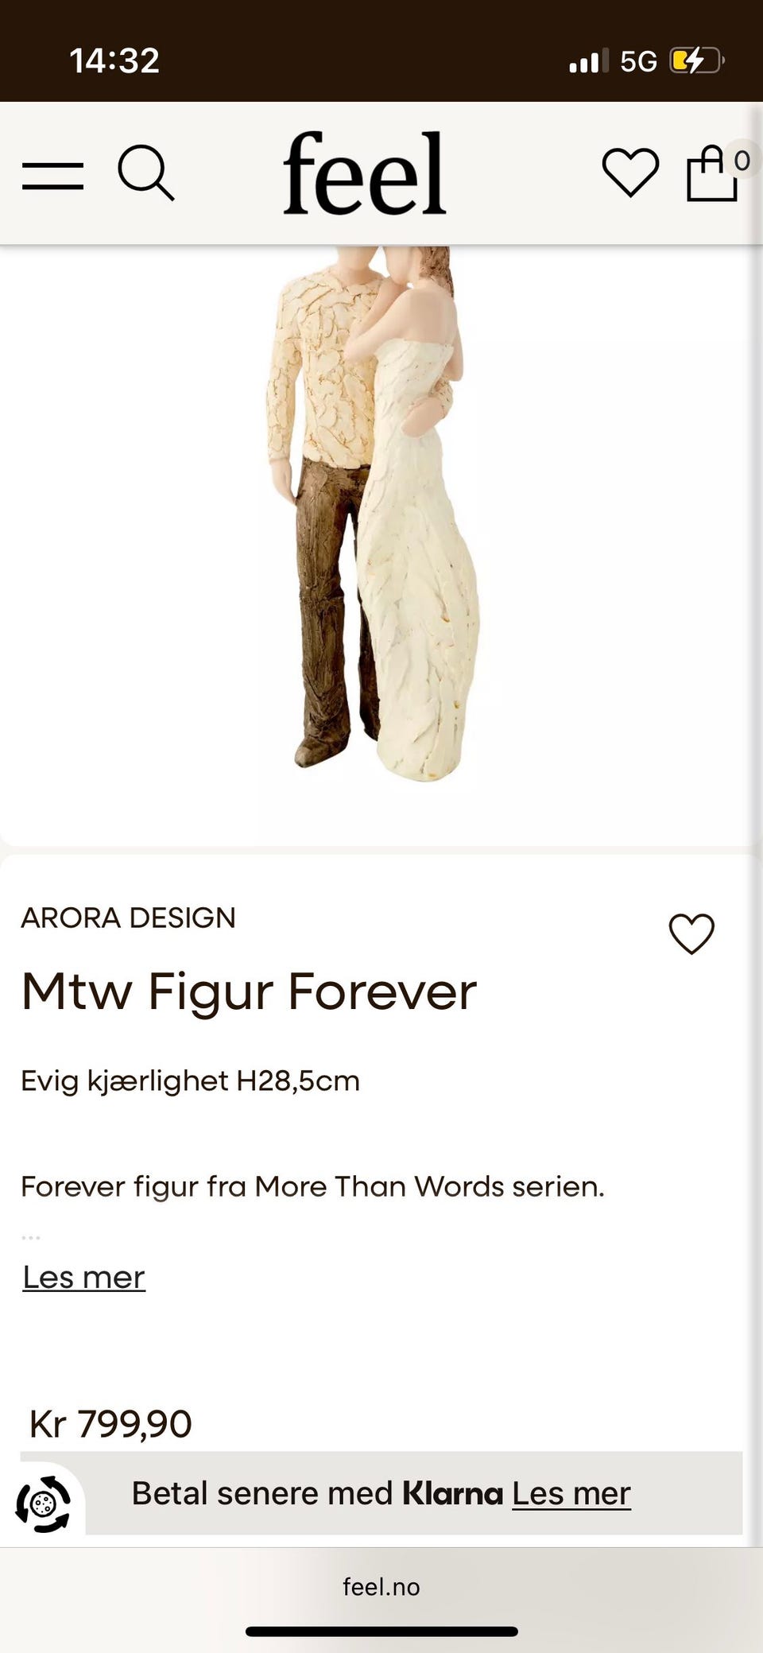Viewport: 763px width, 1653px height.
Task: Tap the 14:32 clock
Action: 114,60
